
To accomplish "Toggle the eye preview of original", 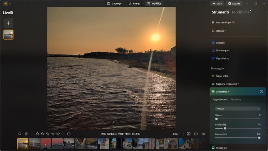I will [203, 134].
